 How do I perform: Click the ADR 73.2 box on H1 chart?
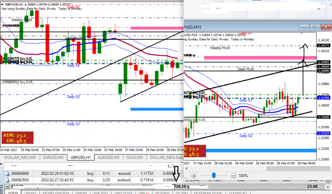(18, 138)
